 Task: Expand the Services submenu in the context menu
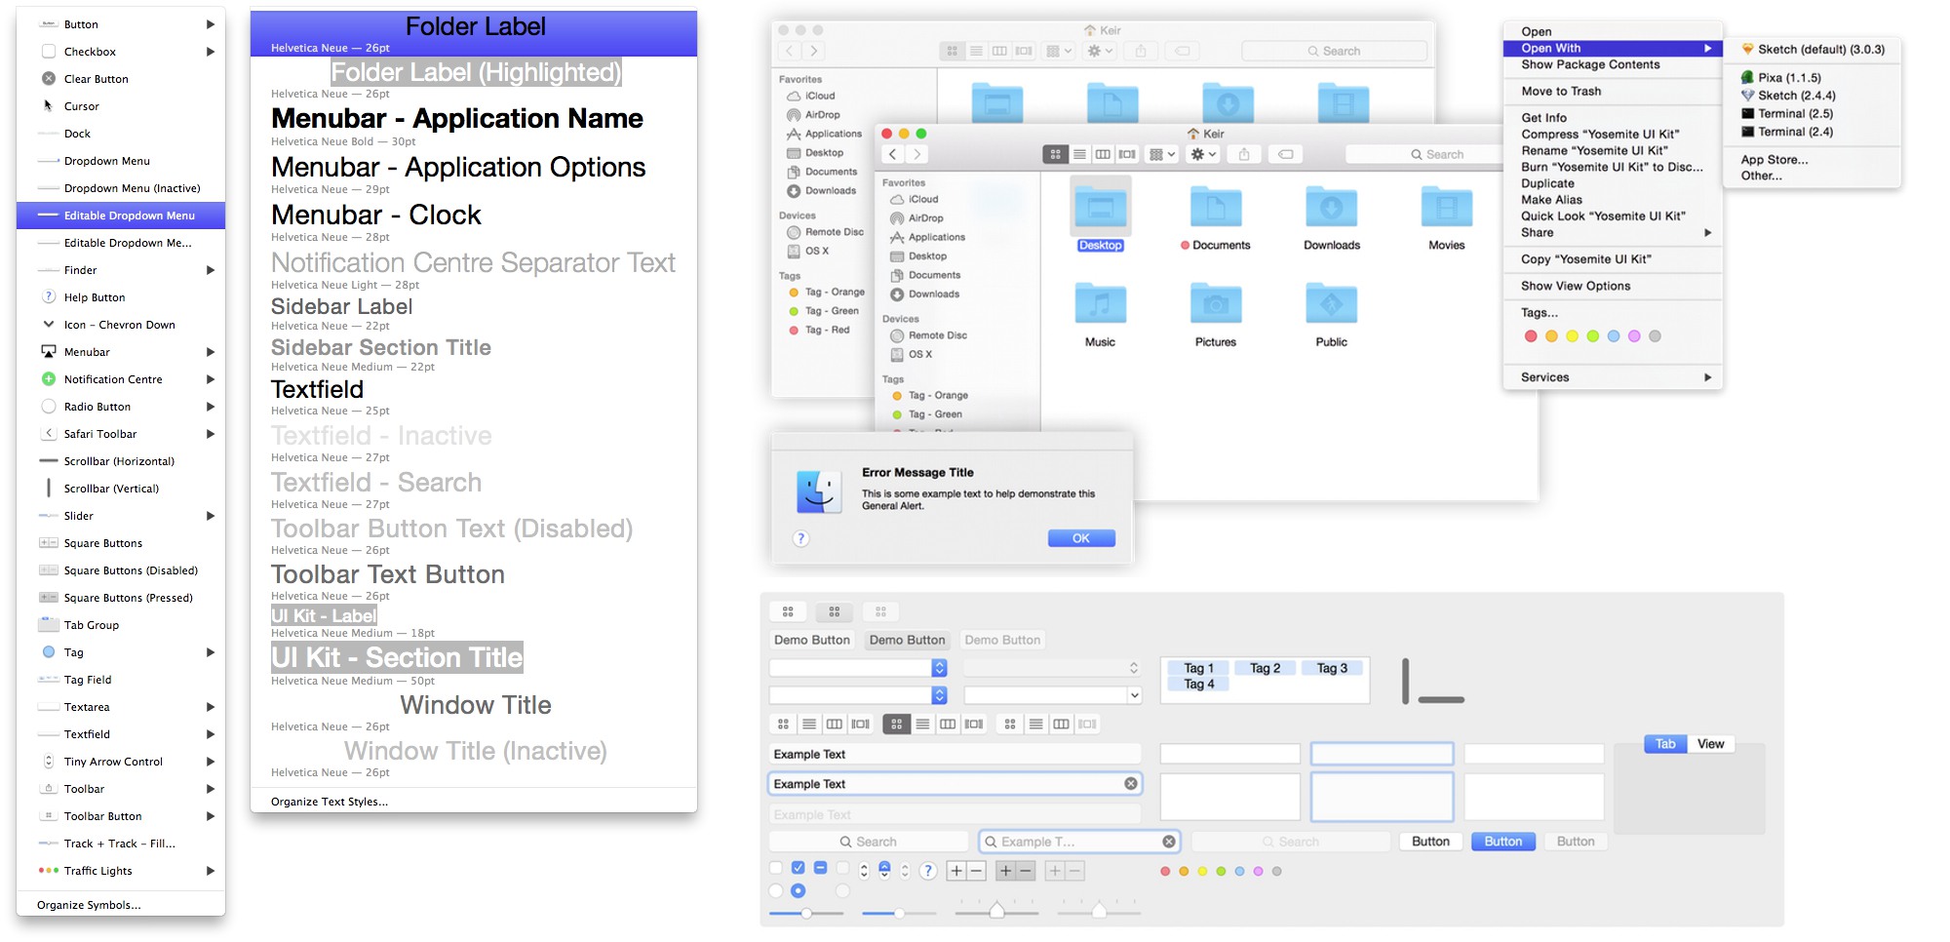point(1613,377)
